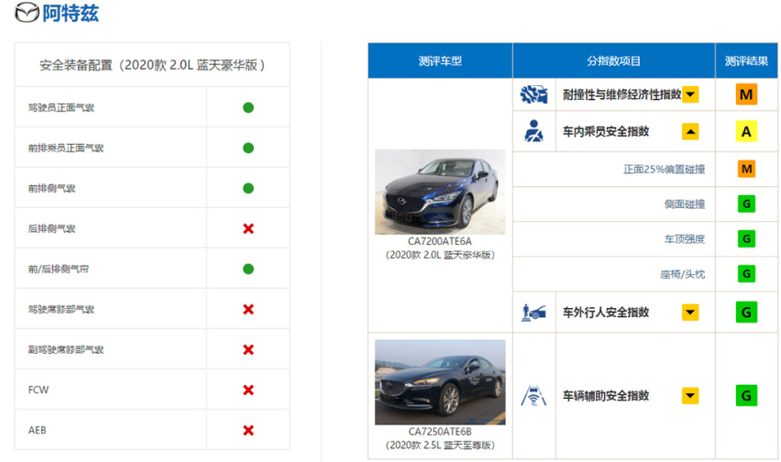Click the pedestrian safety index icon

pyautogui.click(x=533, y=313)
